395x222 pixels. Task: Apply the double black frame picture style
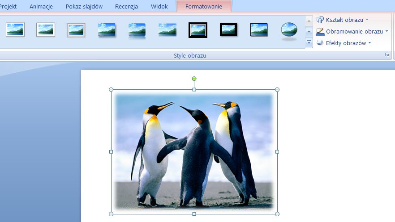click(198, 30)
